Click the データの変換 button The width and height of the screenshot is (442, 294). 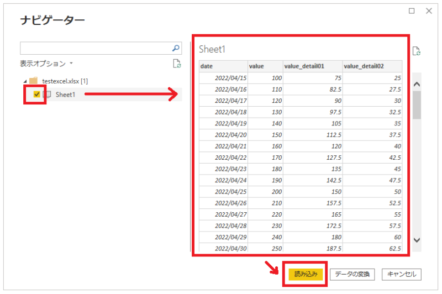[352, 274]
